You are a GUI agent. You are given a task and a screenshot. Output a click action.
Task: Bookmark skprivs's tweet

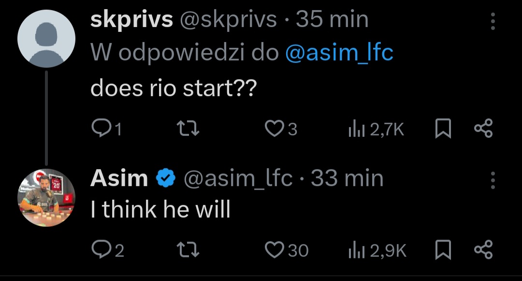(x=443, y=129)
